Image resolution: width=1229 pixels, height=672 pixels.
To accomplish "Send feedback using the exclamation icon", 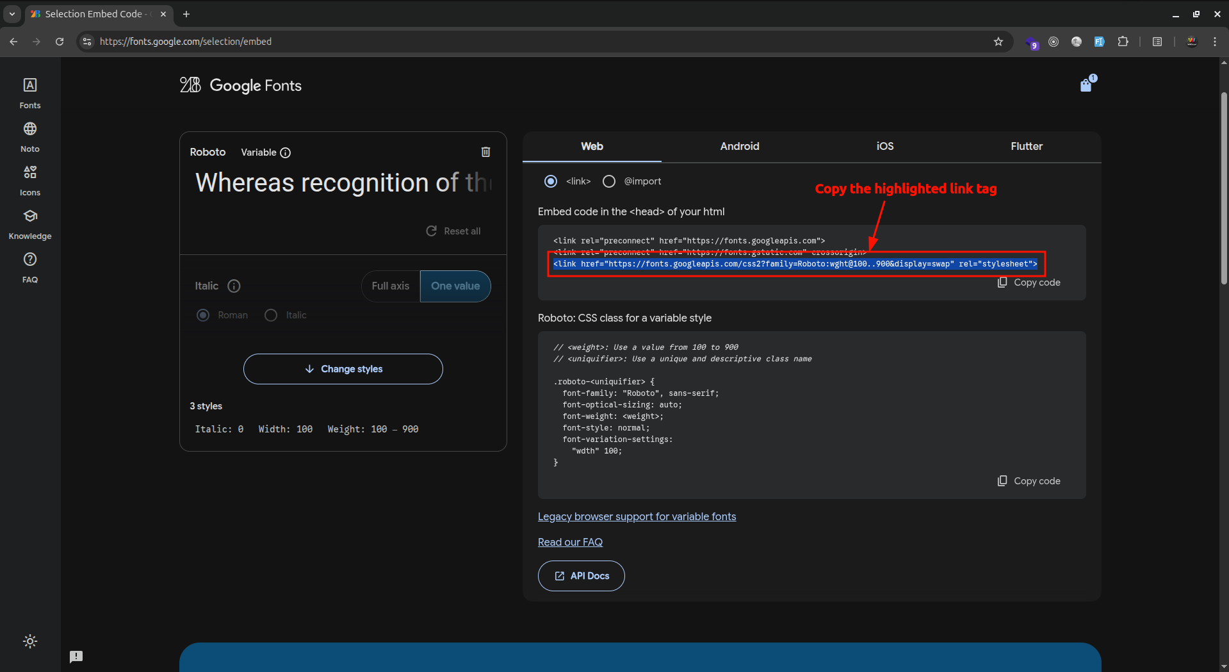I will 76,656.
